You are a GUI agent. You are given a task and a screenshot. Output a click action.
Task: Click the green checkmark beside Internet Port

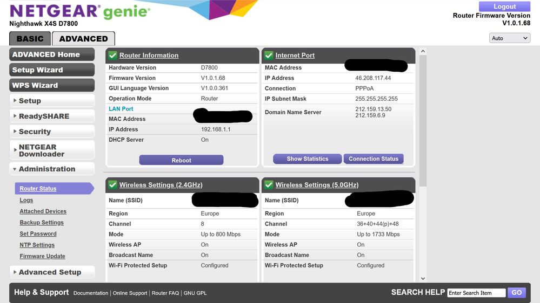click(269, 55)
